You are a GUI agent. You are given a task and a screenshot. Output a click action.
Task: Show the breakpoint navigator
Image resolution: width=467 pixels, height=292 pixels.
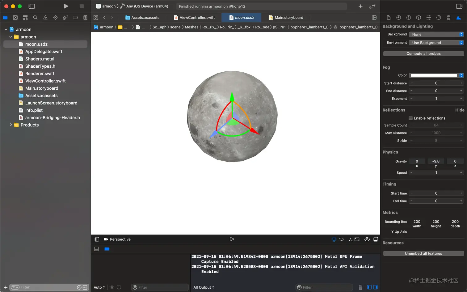[x=75, y=18]
